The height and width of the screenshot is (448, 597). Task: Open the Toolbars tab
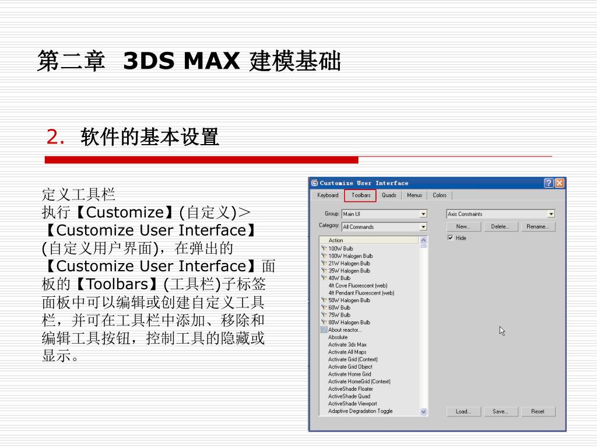click(360, 195)
